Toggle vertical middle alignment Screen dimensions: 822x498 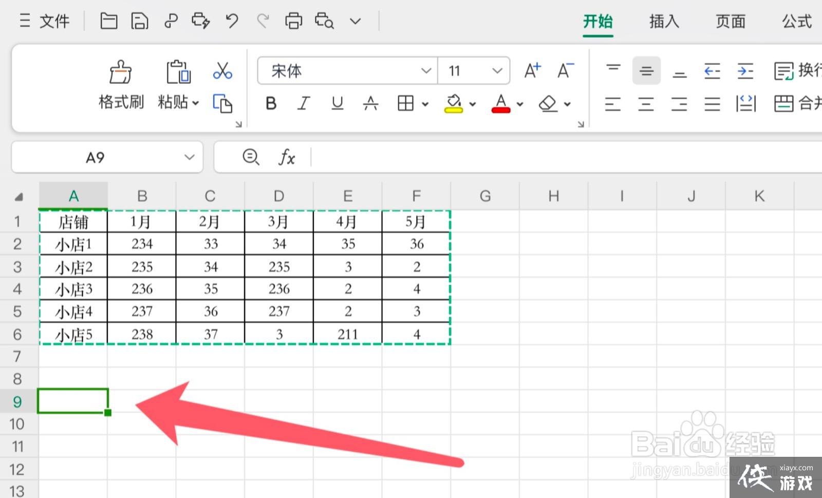pyautogui.click(x=646, y=70)
